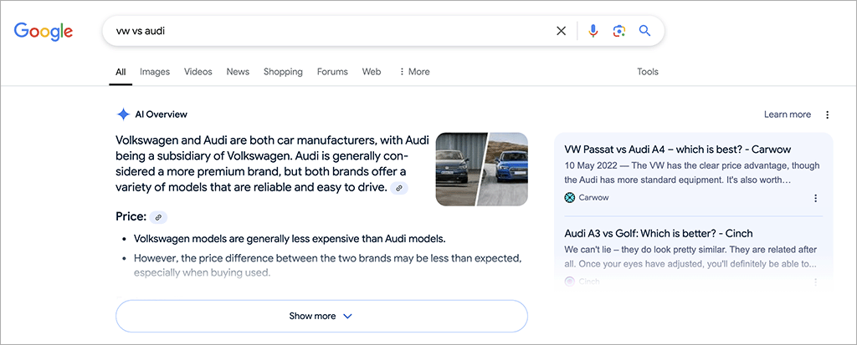Clear the search box with X icon

(x=561, y=31)
